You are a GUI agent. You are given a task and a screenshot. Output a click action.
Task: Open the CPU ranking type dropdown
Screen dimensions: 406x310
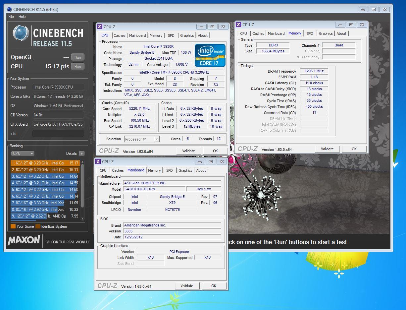point(23,154)
